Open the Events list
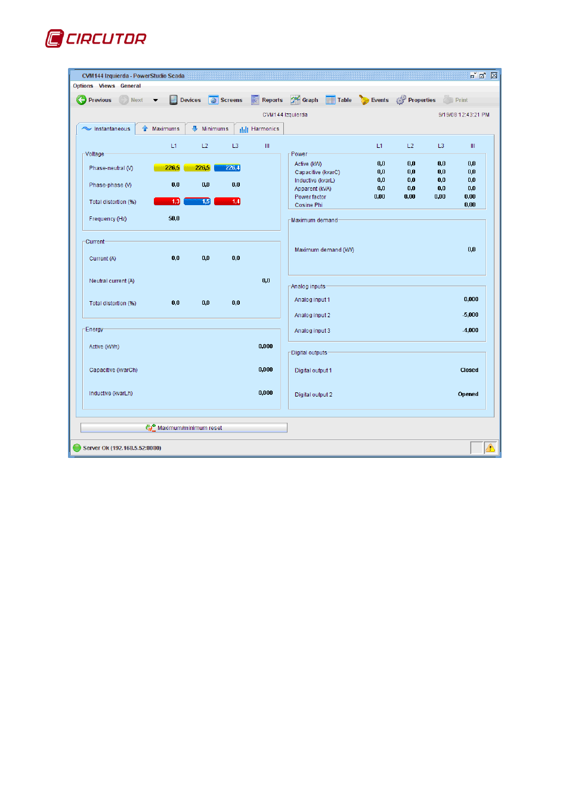 (x=374, y=100)
